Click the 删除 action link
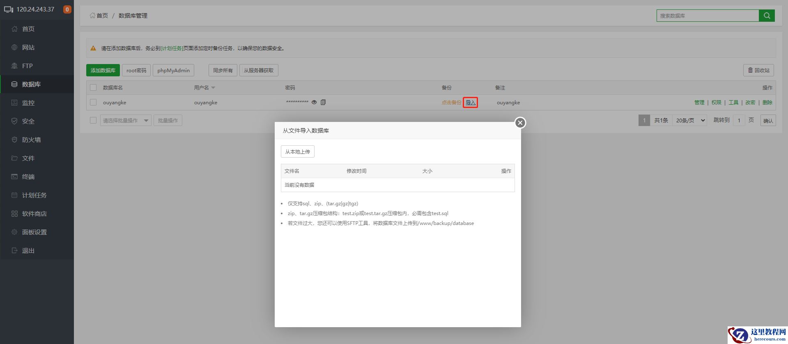The height and width of the screenshot is (344, 788). pyautogui.click(x=767, y=103)
